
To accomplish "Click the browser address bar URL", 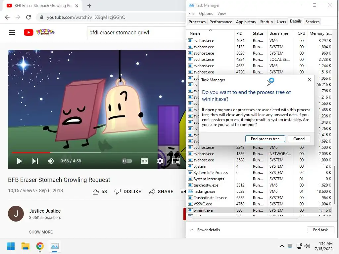I will coord(86,17).
